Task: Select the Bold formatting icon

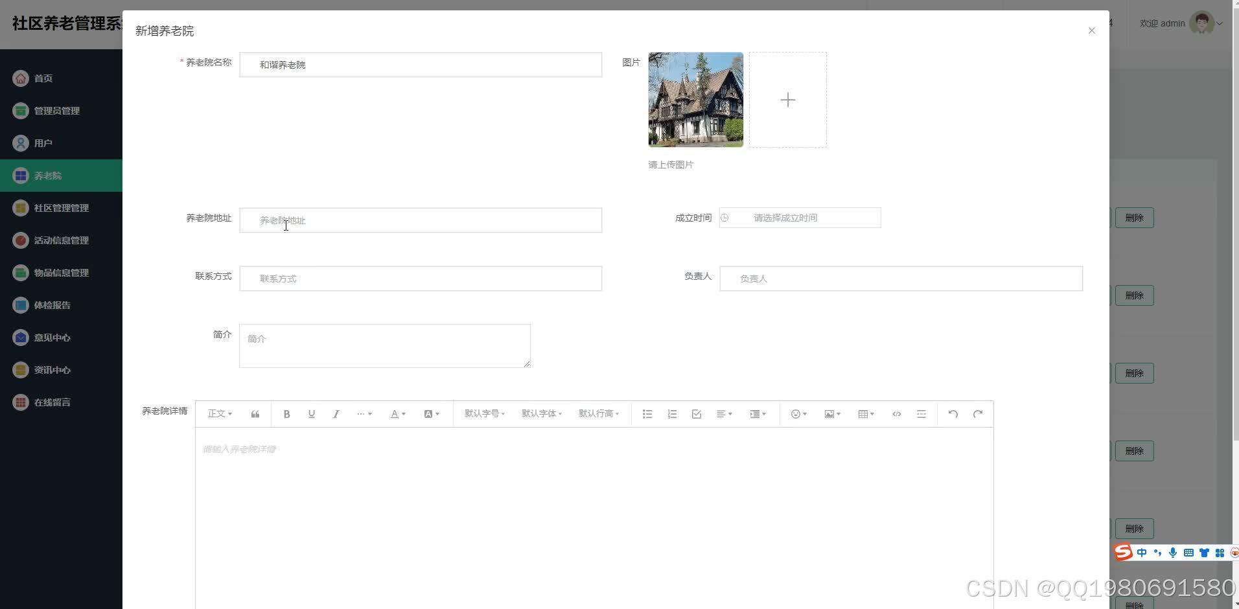Action: click(286, 413)
